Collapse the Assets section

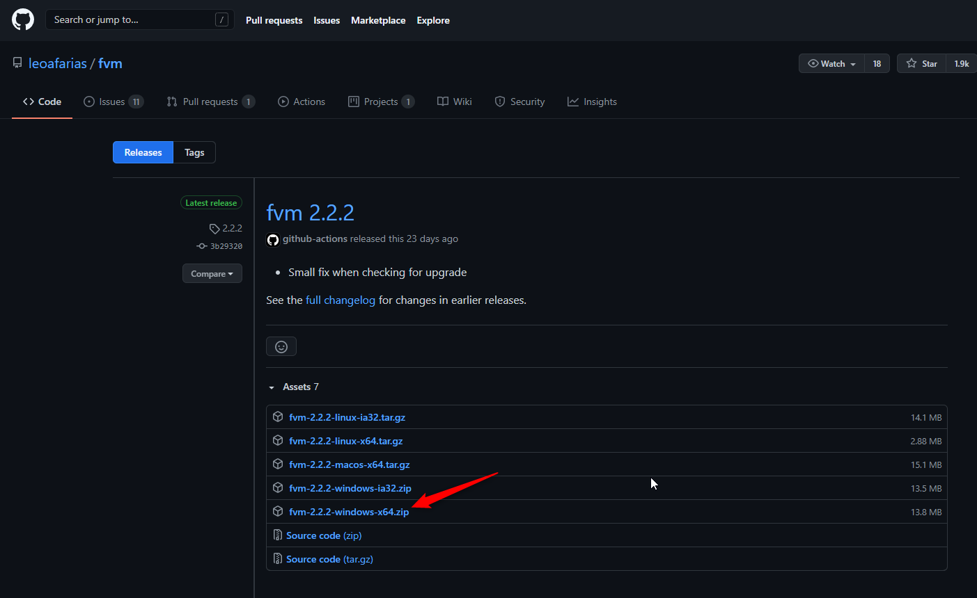(294, 387)
